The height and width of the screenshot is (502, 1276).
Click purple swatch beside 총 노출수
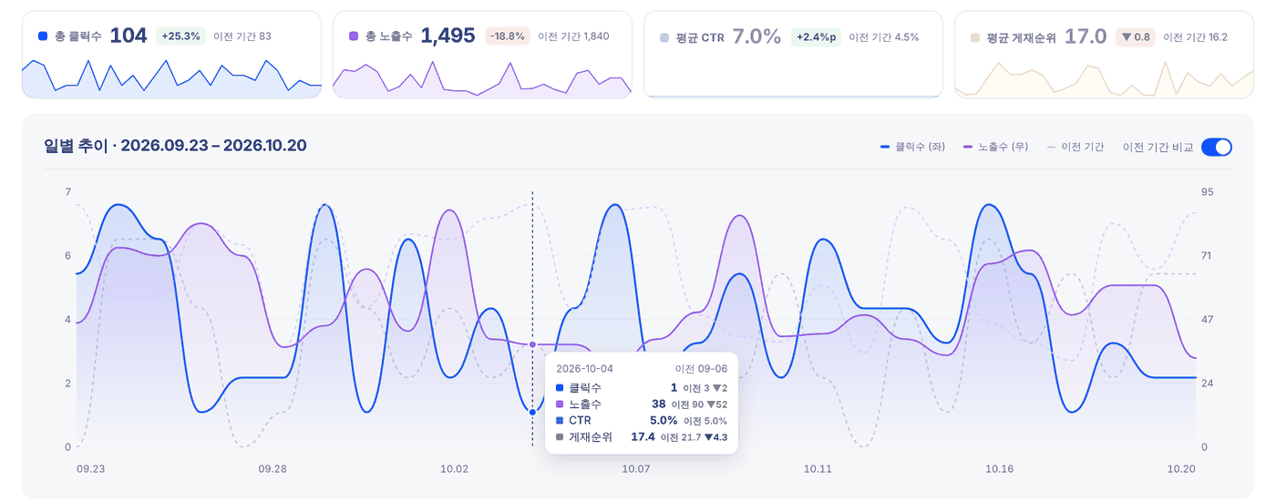(x=354, y=36)
